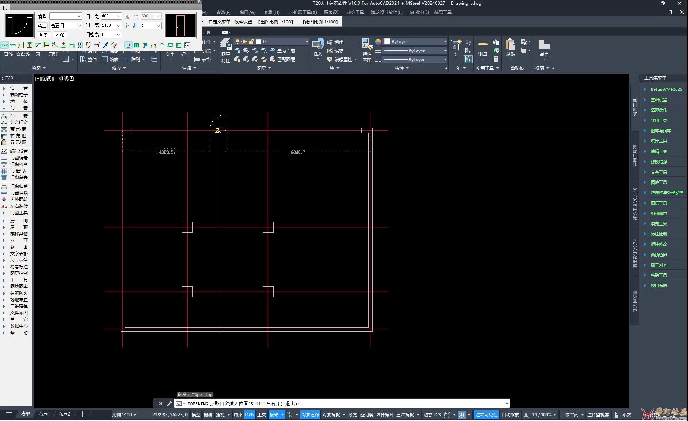Open the 普通门 door type dropdown
Screen dimensions: 688x421
[79, 26]
